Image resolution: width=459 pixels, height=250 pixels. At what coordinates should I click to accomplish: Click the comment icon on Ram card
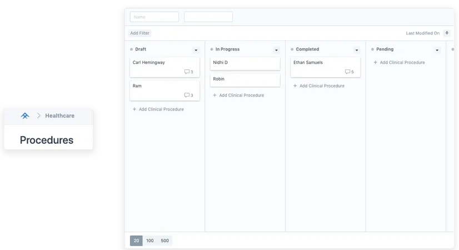point(187,95)
